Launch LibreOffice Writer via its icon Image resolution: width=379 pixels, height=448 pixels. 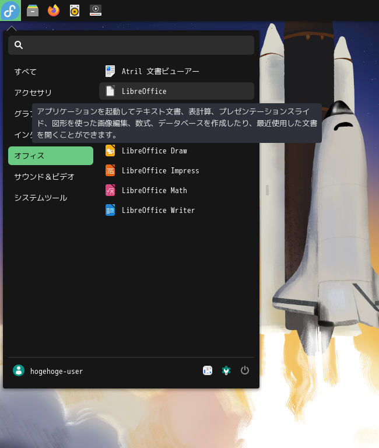[110, 210]
